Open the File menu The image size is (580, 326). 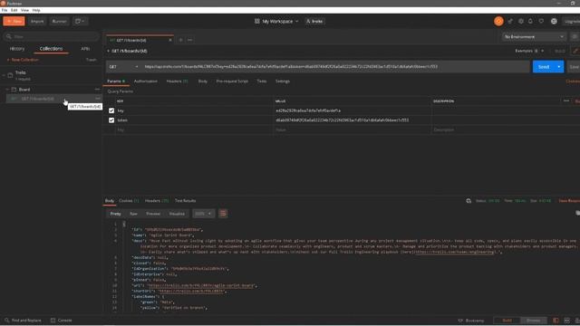click(x=5, y=10)
